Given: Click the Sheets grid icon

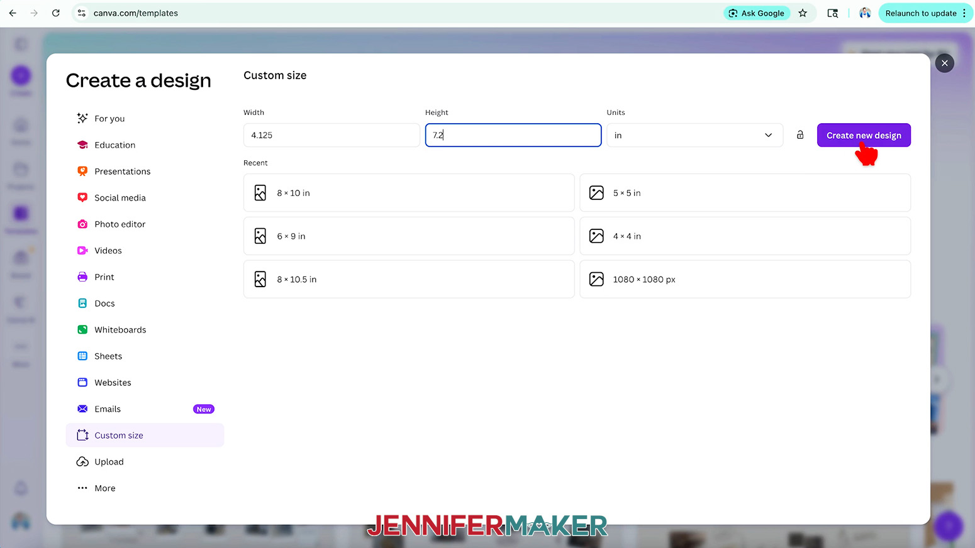Looking at the screenshot, I should [x=82, y=356].
